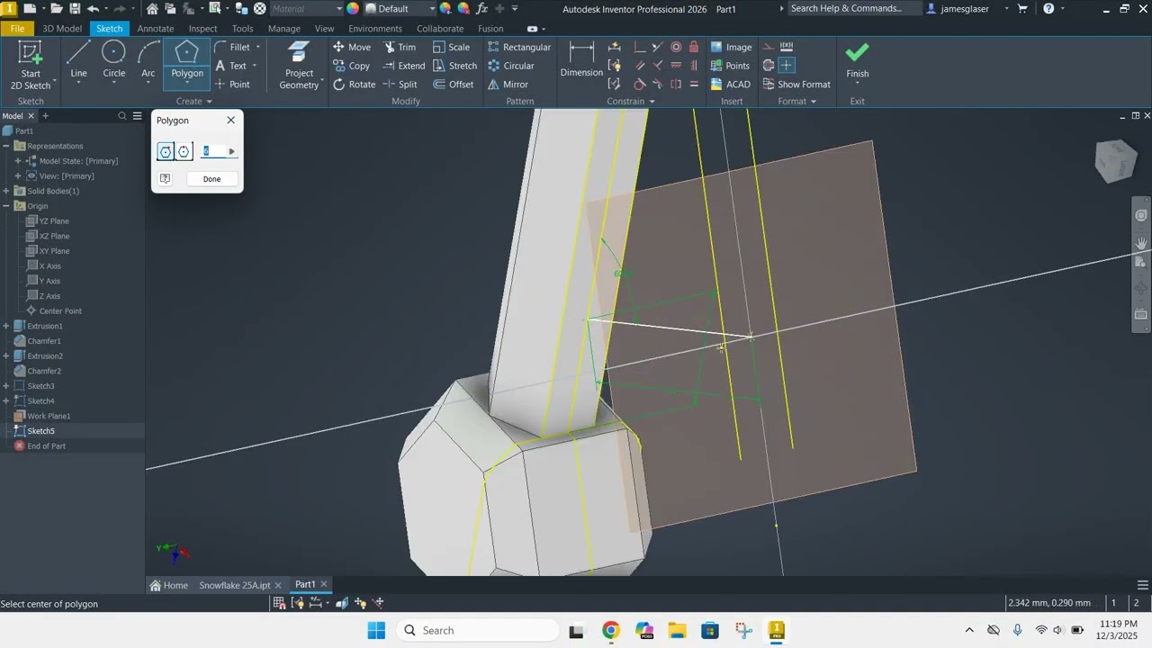Switch to the Snowflake 25A.ipt document tab

pos(234,585)
